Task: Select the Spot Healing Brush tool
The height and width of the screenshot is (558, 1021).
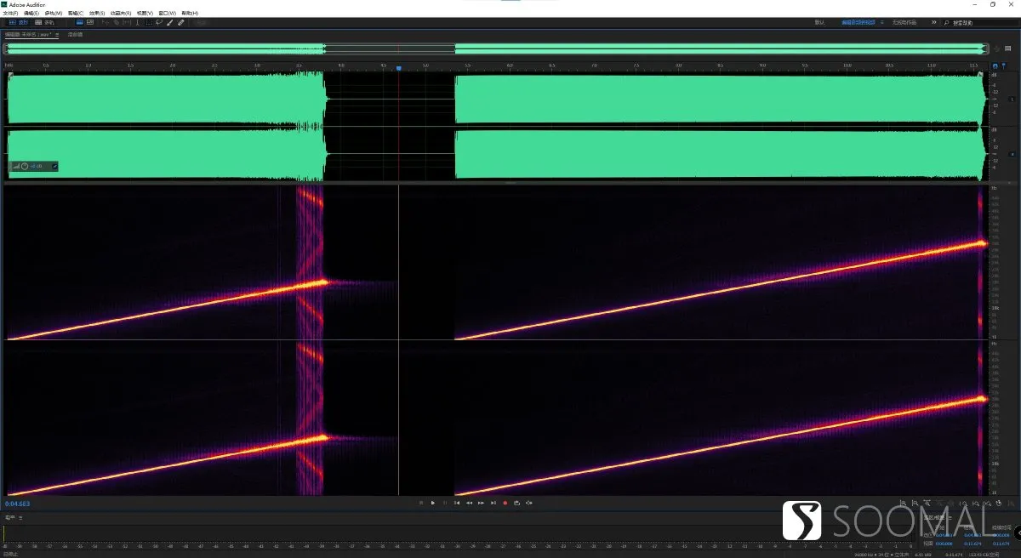Action: coord(181,22)
